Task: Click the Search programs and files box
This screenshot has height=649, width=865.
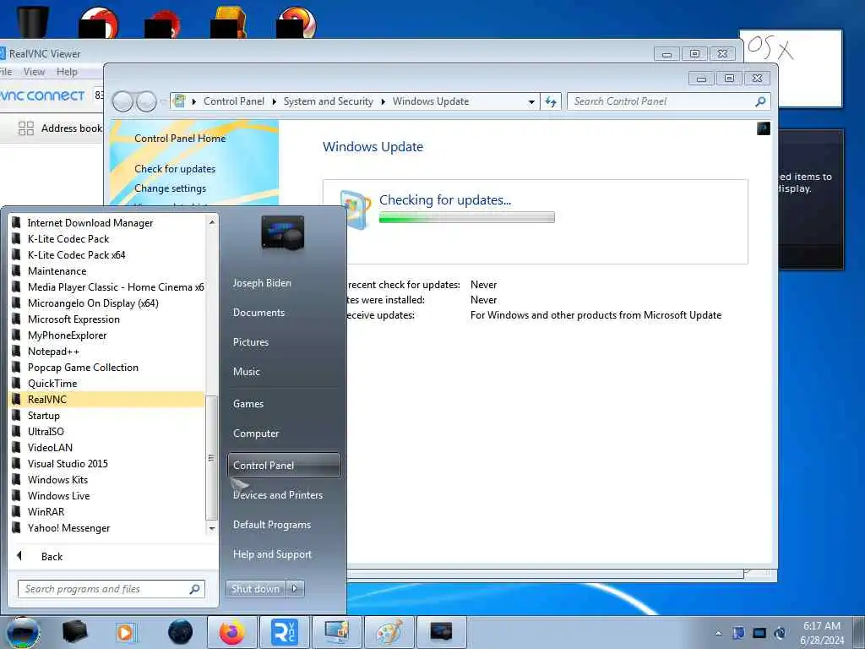Action: click(x=112, y=589)
